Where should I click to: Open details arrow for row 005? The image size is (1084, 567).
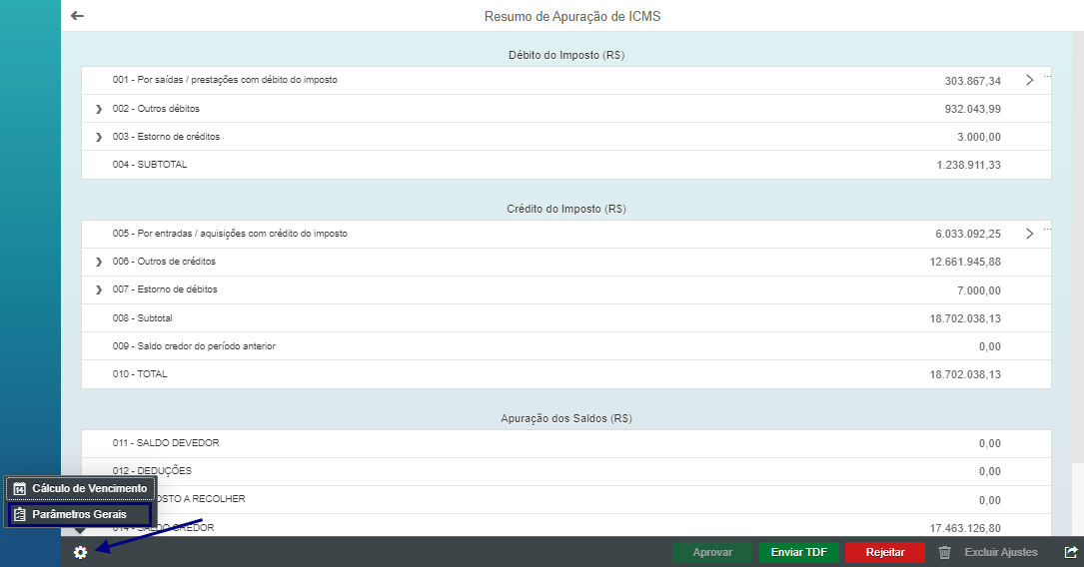coord(1029,234)
